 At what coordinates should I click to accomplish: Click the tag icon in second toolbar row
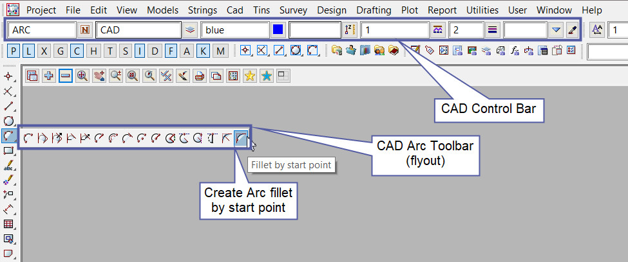pos(430,50)
